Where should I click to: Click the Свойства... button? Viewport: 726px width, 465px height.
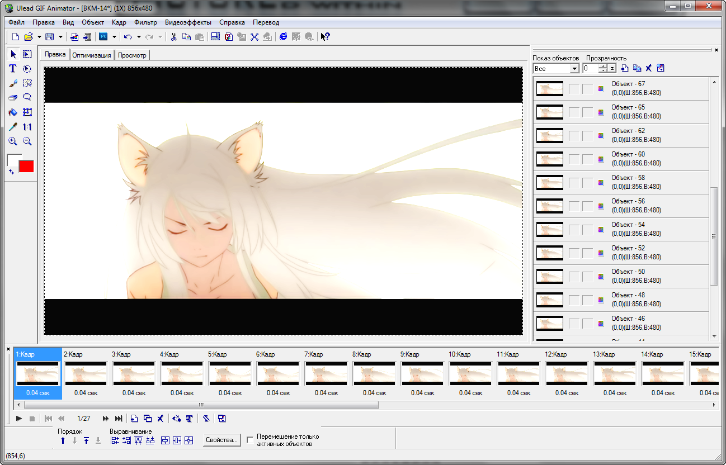coord(222,440)
